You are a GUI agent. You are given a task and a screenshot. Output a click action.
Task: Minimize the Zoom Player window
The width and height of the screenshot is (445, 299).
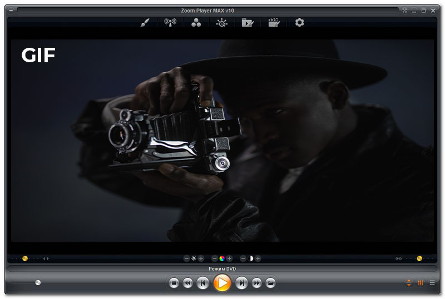[x=414, y=11]
